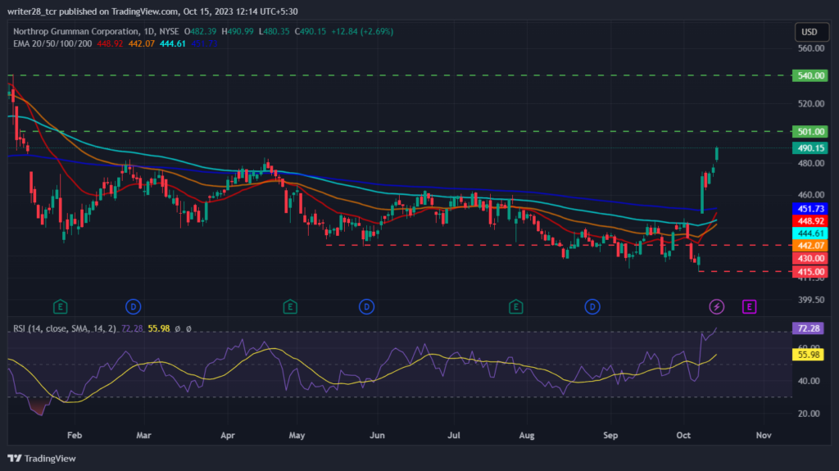Click the green 501.00 resistance price label
The height and width of the screenshot is (471, 839).
point(810,132)
